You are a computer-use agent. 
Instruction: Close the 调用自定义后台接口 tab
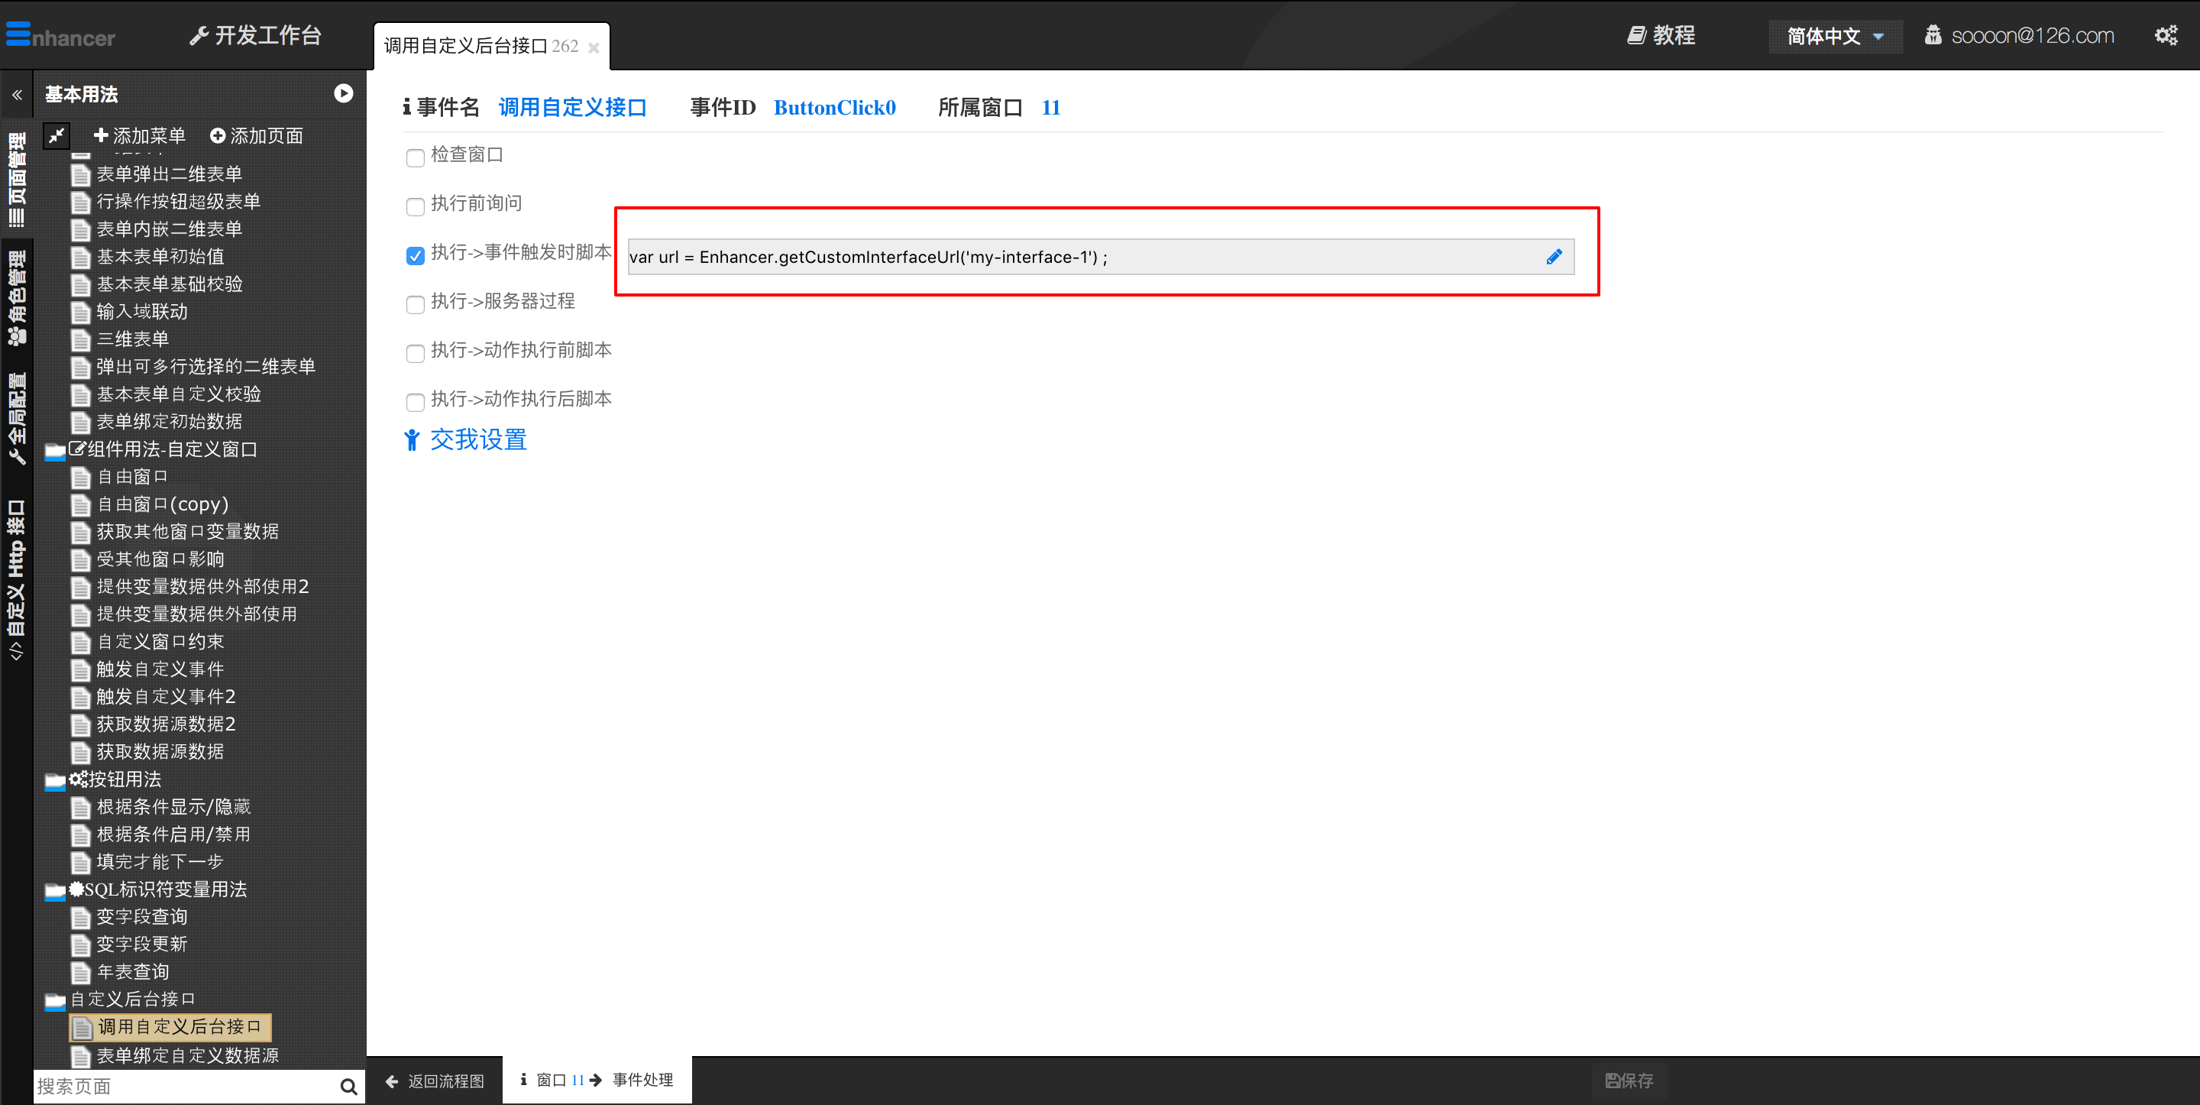[x=594, y=48]
